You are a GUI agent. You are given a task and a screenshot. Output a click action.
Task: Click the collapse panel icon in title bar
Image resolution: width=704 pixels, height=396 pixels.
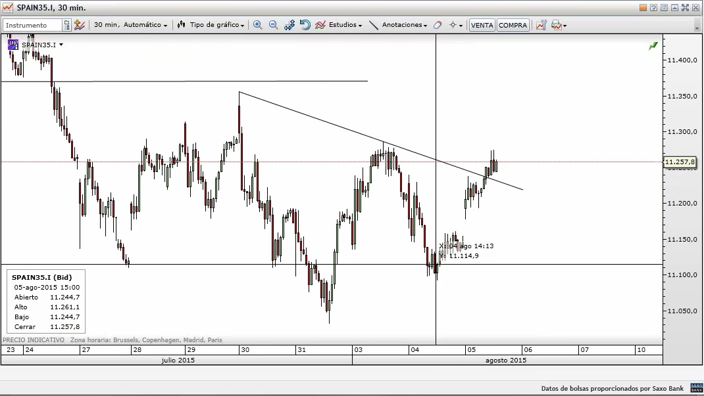[674, 7]
